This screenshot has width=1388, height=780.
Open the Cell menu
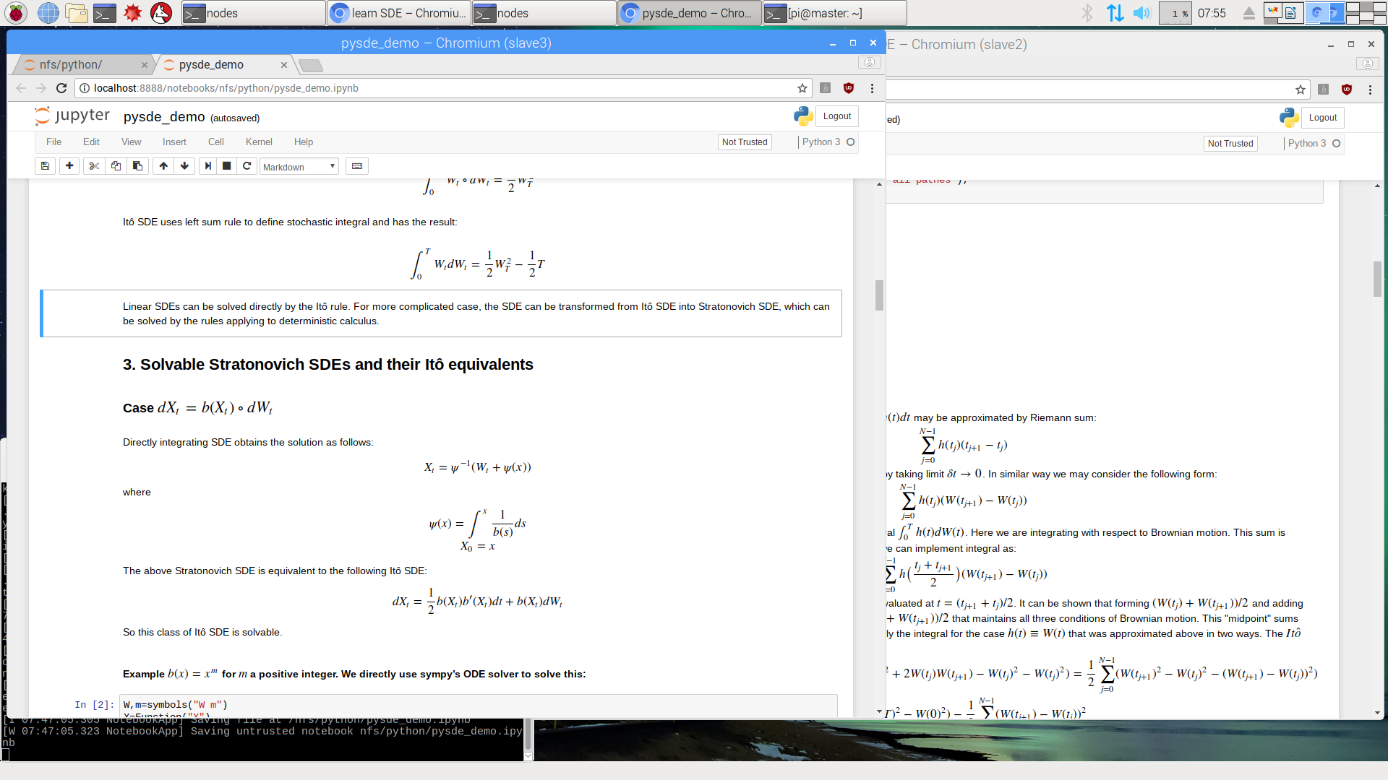215,142
